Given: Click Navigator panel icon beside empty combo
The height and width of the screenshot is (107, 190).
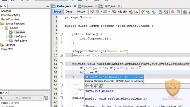Looking at the screenshot, I should coord(46,98).
